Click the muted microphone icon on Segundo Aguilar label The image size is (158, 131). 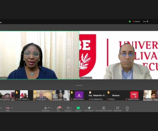126,99
